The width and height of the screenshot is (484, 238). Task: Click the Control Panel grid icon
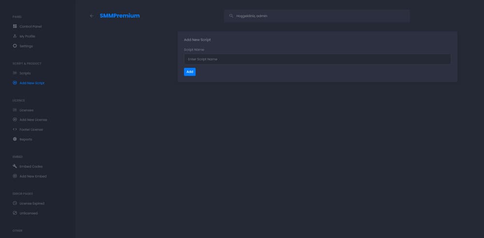pyautogui.click(x=15, y=27)
